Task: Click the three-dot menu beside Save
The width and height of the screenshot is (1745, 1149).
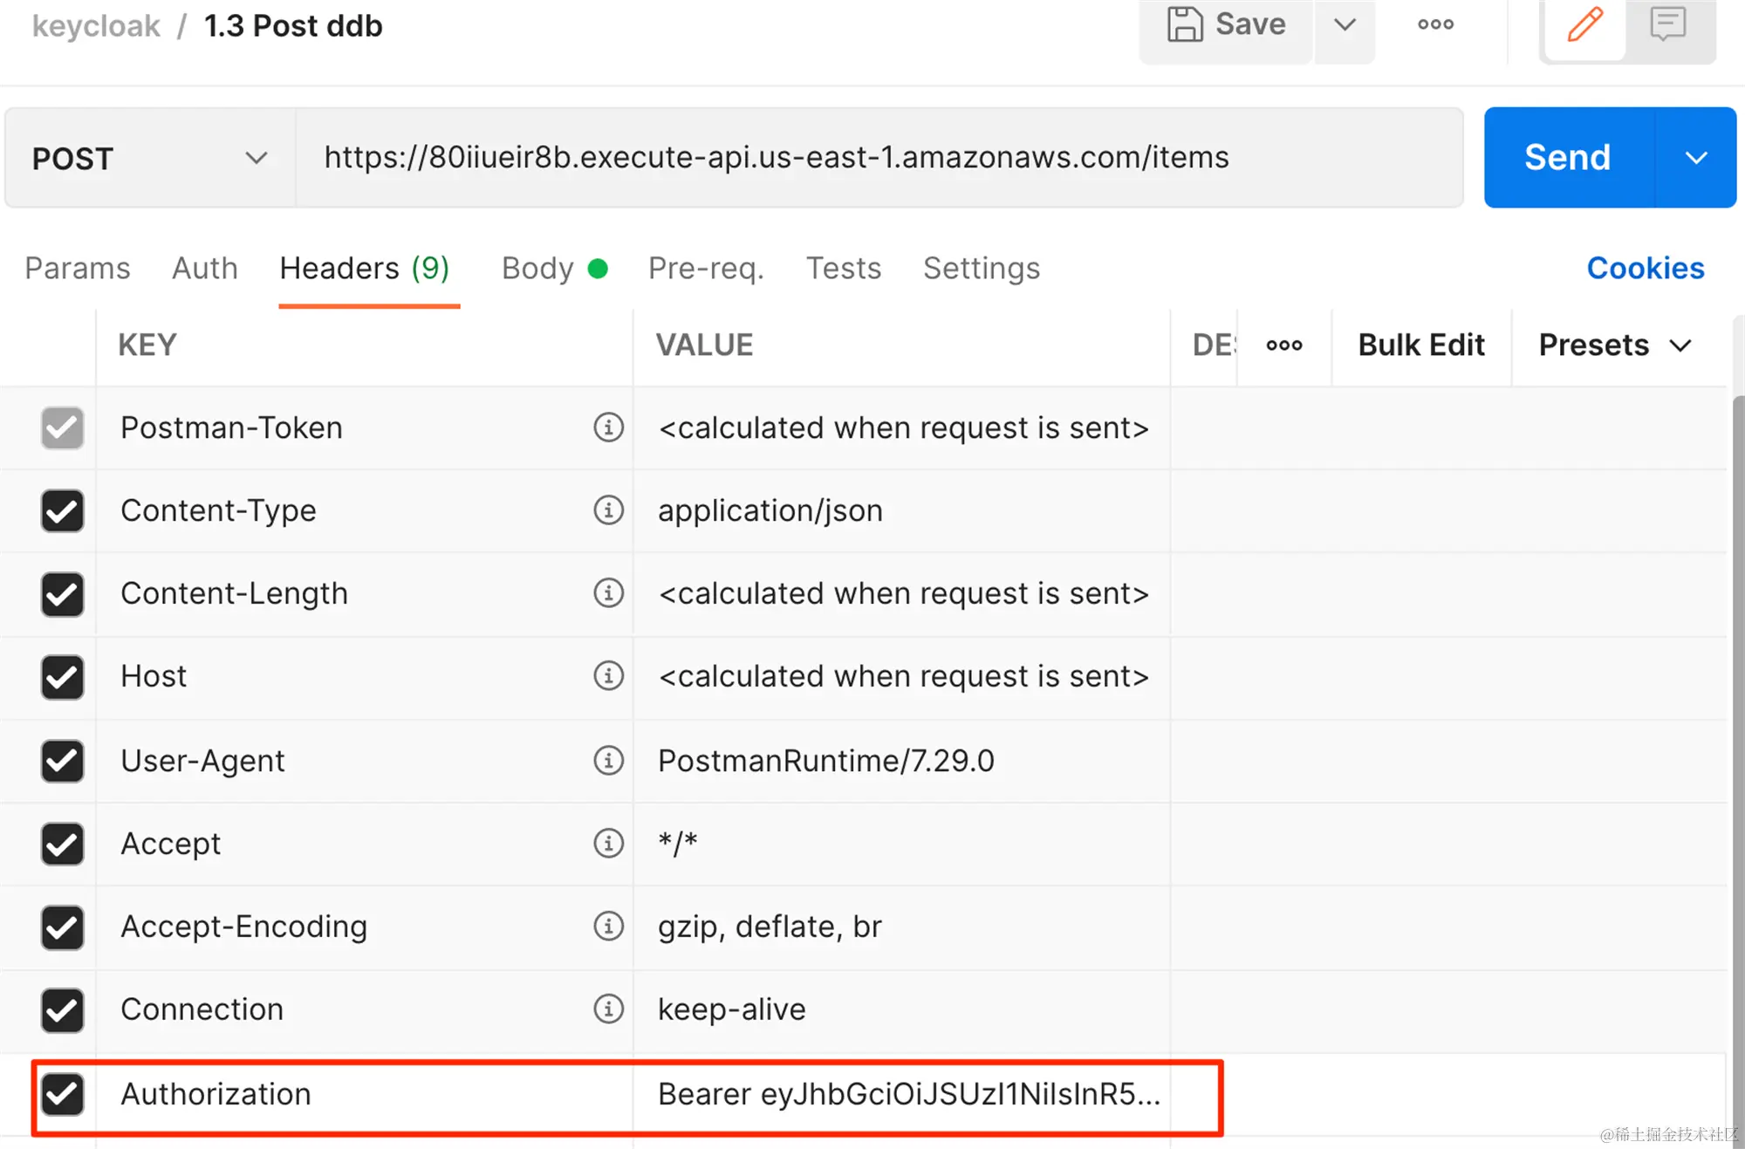Action: [1435, 25]
